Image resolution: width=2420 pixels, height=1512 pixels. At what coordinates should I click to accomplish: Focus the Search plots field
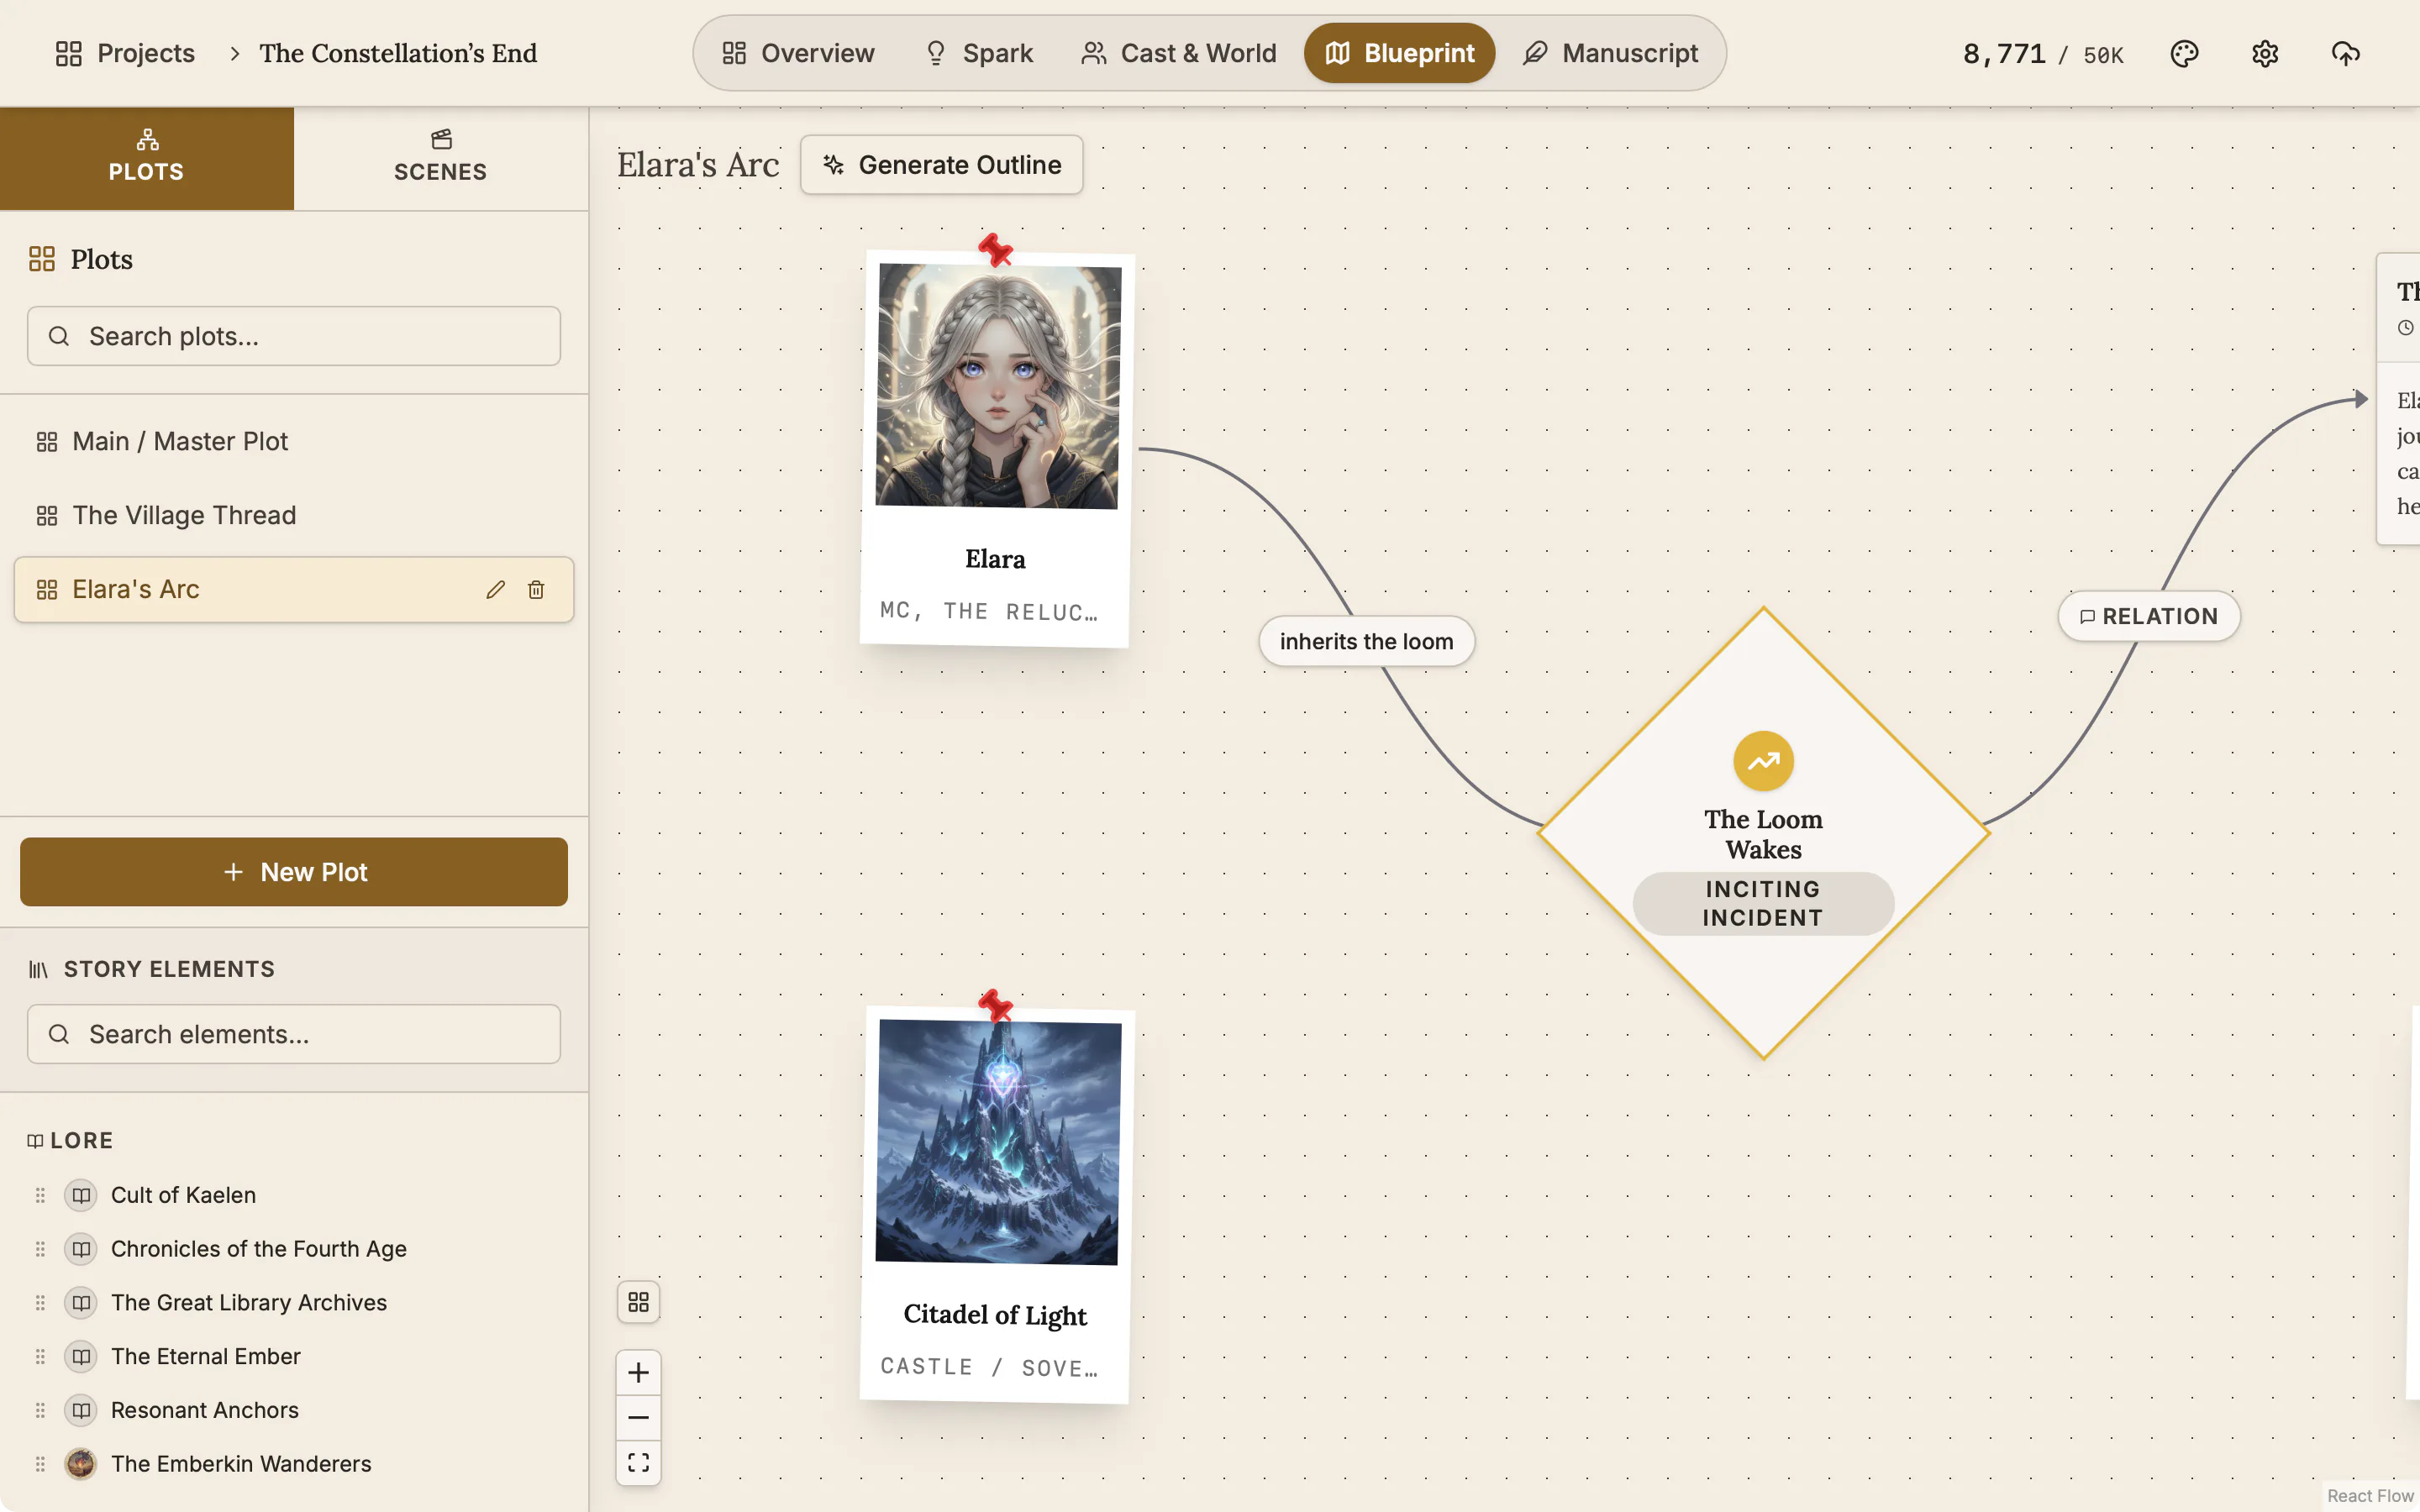pos(294,336)
